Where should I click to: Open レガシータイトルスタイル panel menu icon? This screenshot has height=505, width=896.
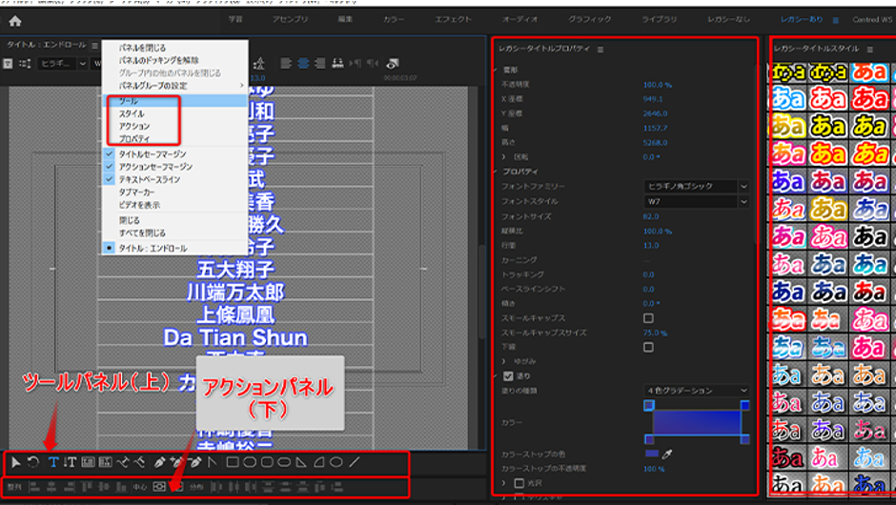click(869, 50)
